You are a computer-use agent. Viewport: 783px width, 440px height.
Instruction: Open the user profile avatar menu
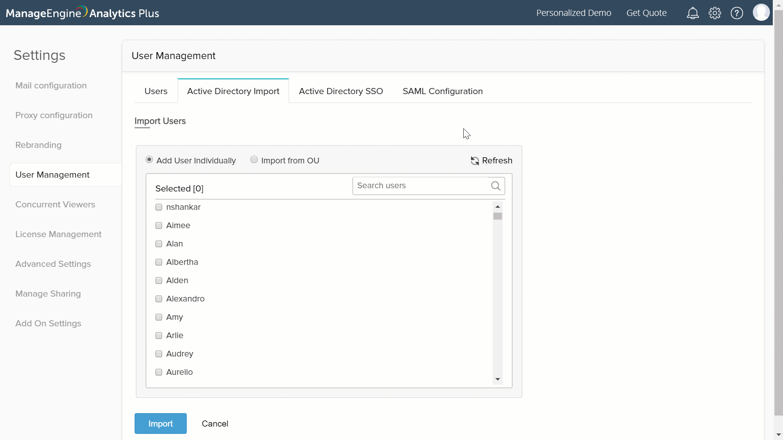coord(761,12)
